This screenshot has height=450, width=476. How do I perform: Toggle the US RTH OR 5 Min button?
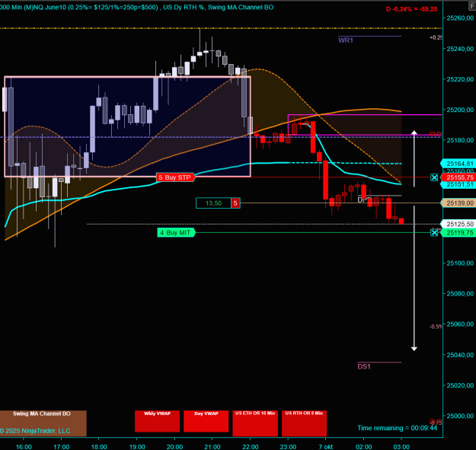pyautogui.click(x=304, y=423)
